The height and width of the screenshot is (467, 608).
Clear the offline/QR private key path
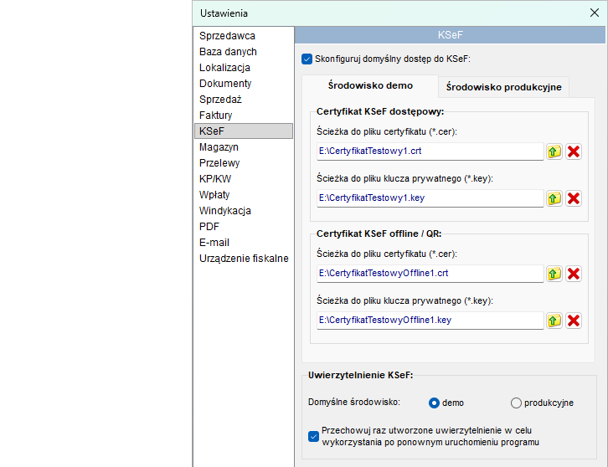[574, 321]
